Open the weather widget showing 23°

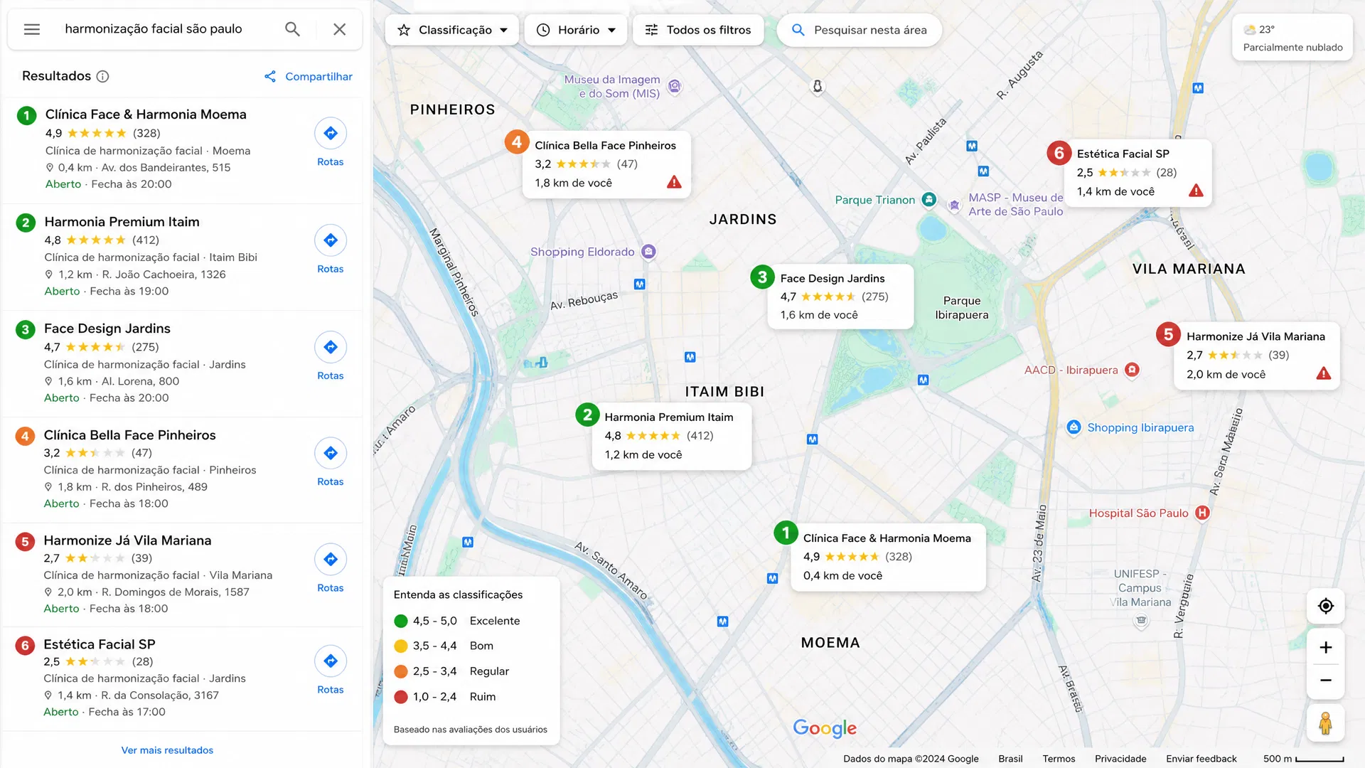tap(1292, 38)
